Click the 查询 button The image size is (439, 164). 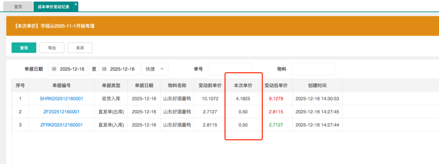(24, 48)
